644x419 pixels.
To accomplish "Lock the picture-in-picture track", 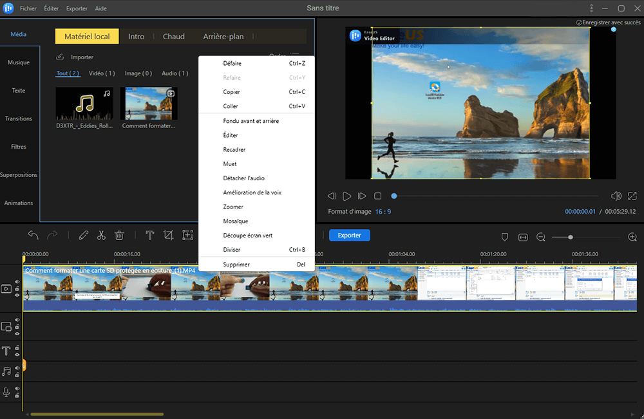I will tap(17, 327).
